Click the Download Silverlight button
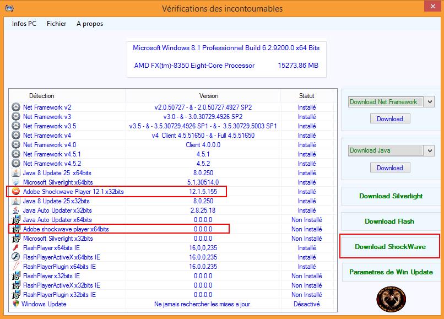This screenshot has width=444, height=319. pyautogui.click(x=391, y=196)
